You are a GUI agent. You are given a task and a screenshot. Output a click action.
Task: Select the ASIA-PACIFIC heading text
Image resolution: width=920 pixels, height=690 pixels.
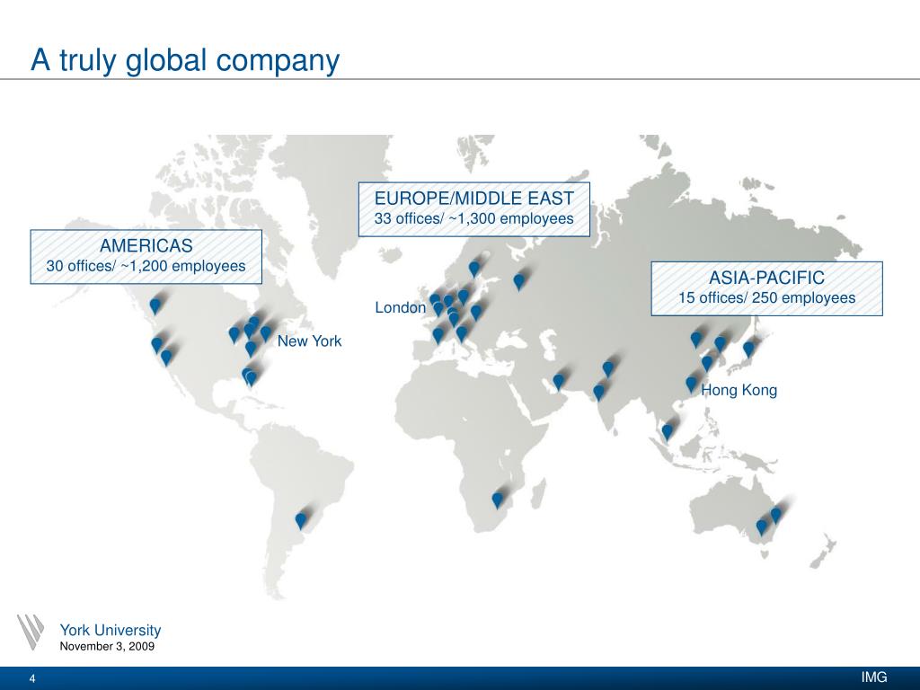coord(767,278)
